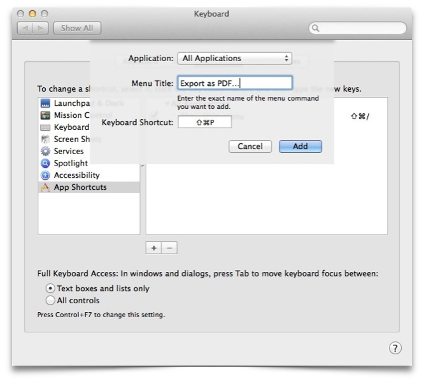
Task: Click the existing shortcut ⇧⌘/ value
Action: pyautogui.click(x=360, y=117)
